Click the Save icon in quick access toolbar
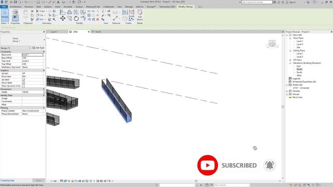The height and width of the screenshot is (187, 333). point(15,2)
